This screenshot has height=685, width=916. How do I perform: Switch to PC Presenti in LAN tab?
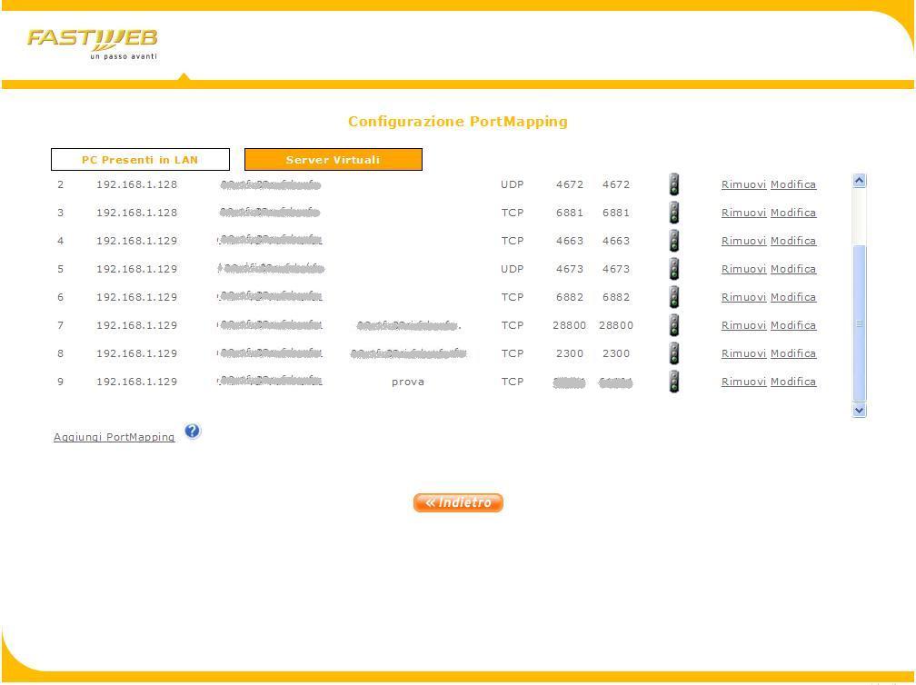click(140, 160)
